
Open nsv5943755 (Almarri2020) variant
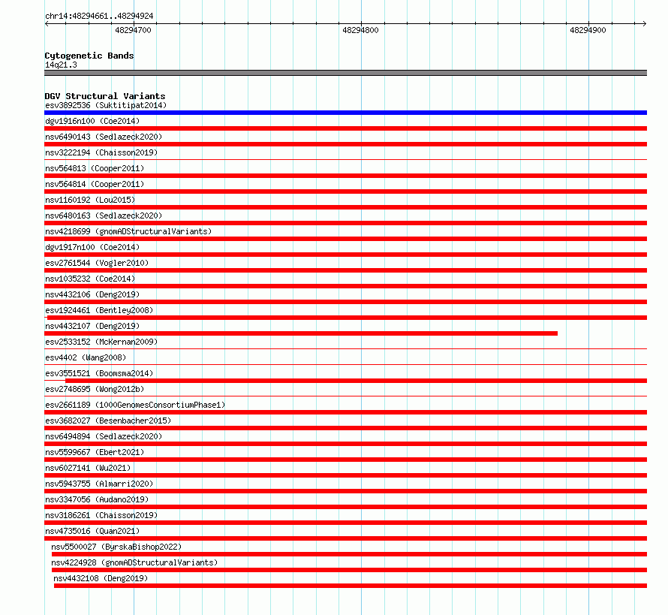tap(99, 484)
